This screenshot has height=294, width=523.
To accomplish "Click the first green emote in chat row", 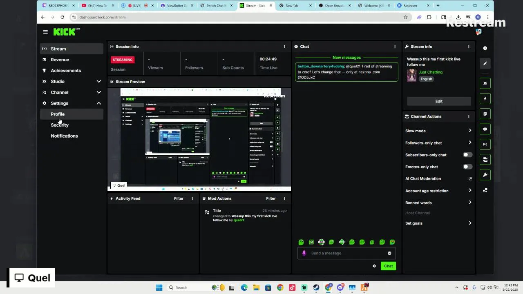I will (301, 242).
